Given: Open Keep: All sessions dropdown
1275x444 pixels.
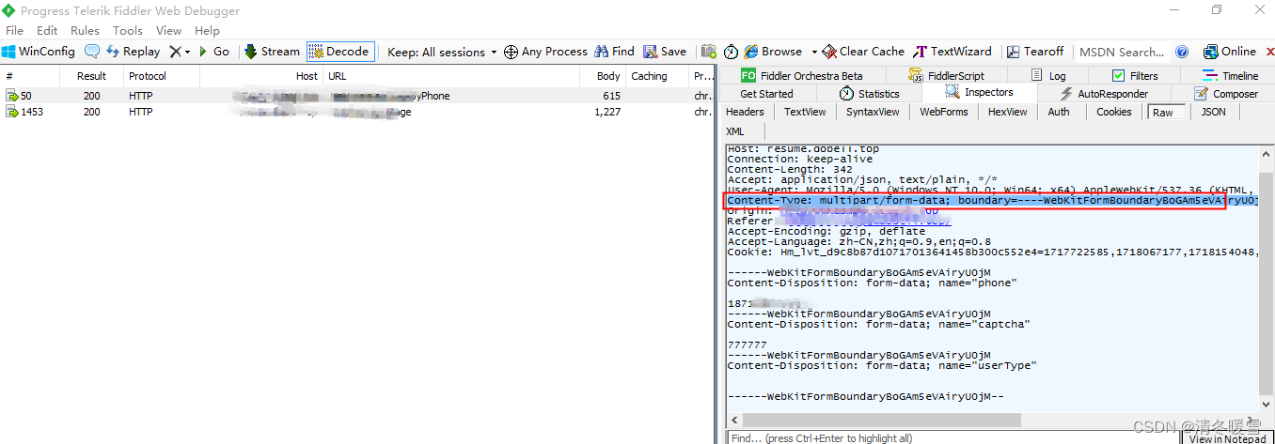Looking at the screenshot, I should (442, 53).
